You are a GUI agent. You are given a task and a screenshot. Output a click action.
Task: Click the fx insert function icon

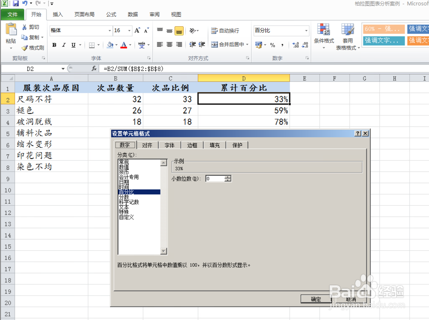(x=94, y=68)
